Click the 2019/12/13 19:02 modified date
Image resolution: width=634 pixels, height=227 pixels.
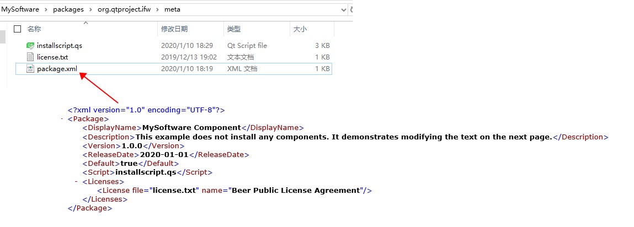[189, 57]
